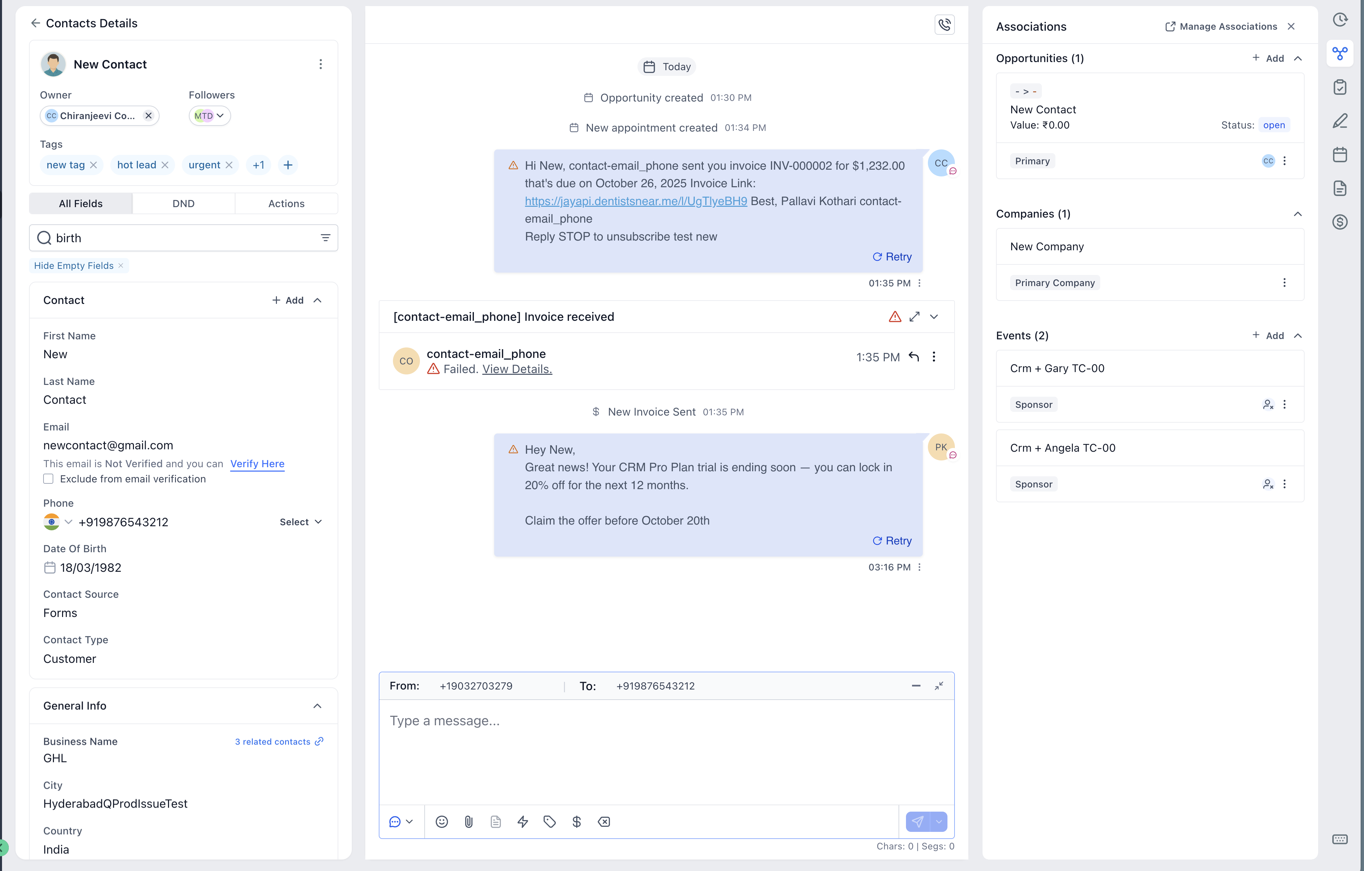Click the attachment paperclip icon
Viewport: 1364px width, 871px height.
(468, 821)
